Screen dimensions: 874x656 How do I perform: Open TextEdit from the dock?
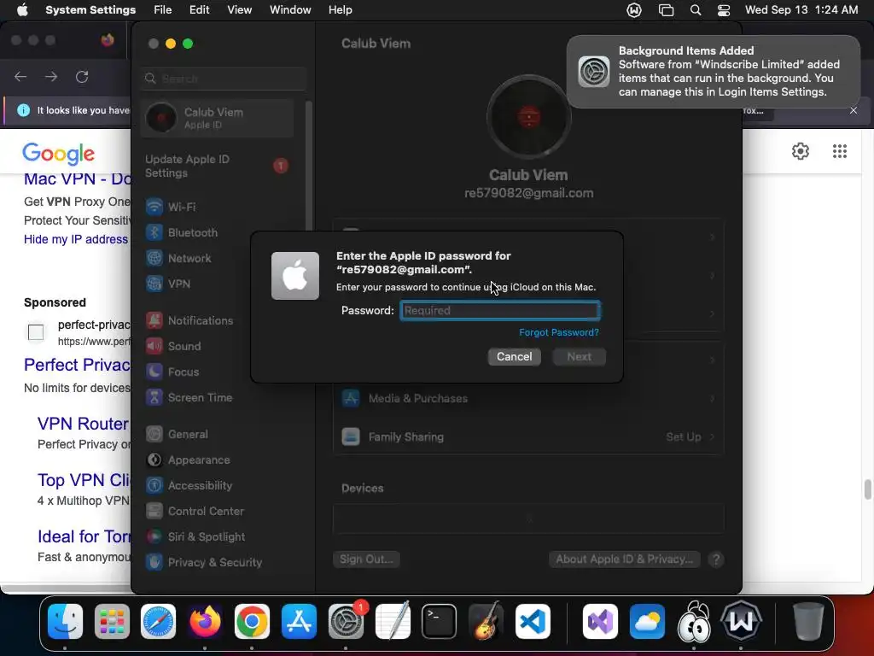393,621
